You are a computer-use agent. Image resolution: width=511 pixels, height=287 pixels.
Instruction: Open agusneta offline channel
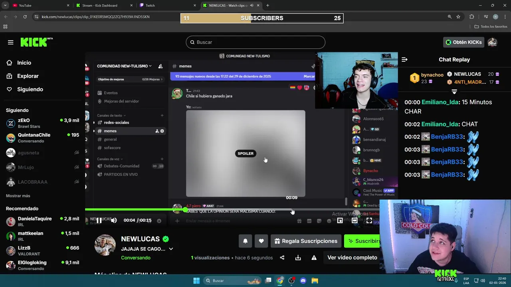42,153
